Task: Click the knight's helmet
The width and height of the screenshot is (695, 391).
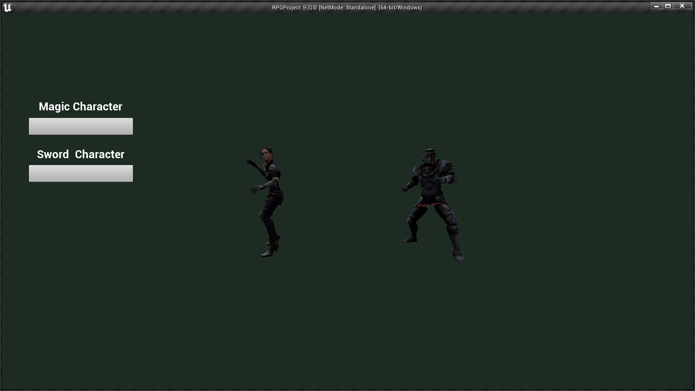Action: click(430, 157)
